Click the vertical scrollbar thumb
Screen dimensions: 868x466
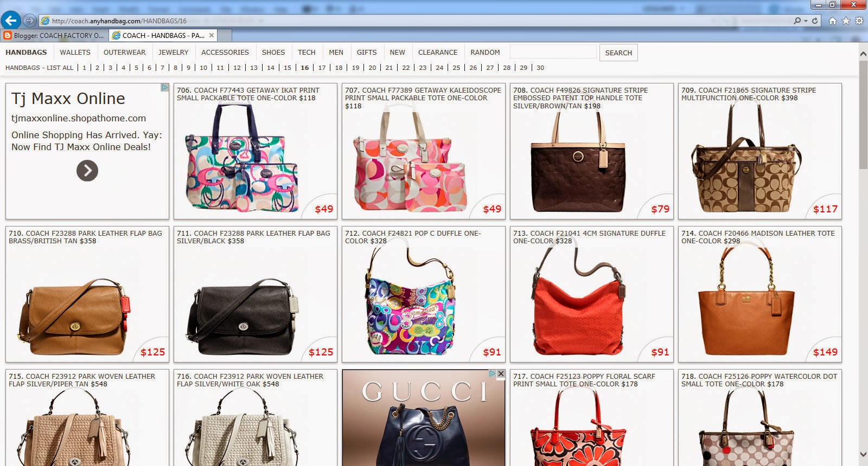[x=863, y=114]
